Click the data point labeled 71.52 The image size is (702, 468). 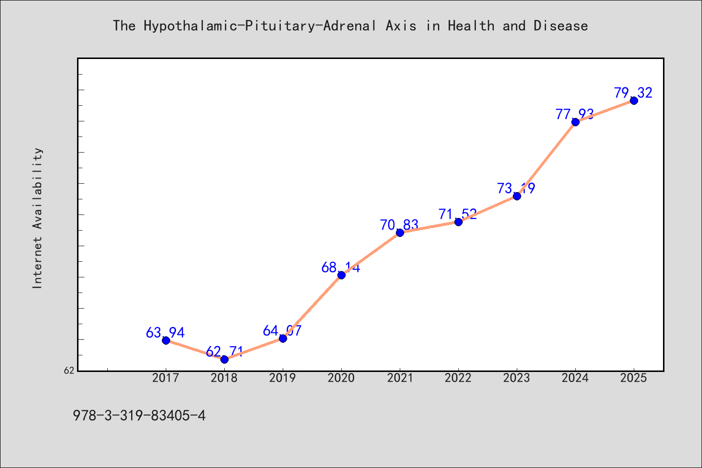(458, 222)
